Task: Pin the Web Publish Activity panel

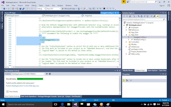Action: (x=117, y=71)
